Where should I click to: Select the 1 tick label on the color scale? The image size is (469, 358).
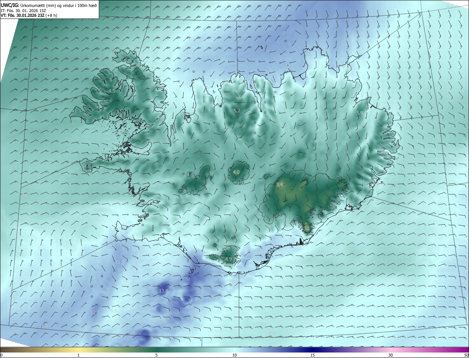(x=78, y=355)
